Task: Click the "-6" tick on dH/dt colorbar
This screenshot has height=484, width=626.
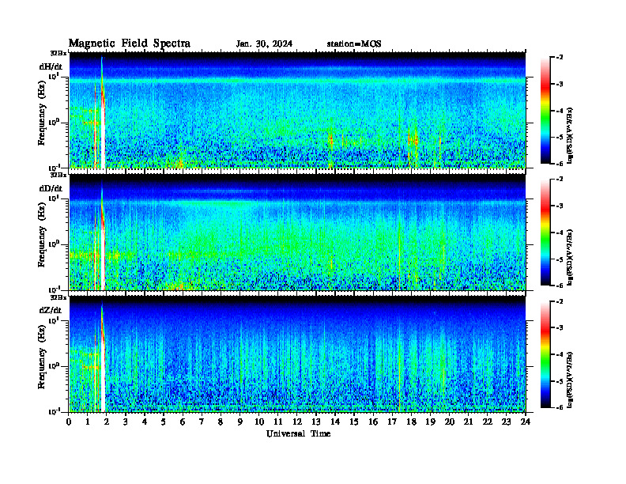Action: [560, 164]
